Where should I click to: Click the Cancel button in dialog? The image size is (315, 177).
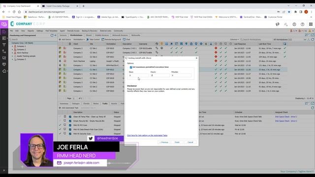pos(190,142)
